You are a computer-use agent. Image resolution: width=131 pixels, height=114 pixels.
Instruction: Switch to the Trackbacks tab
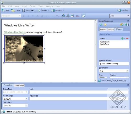tap(19, 85)
